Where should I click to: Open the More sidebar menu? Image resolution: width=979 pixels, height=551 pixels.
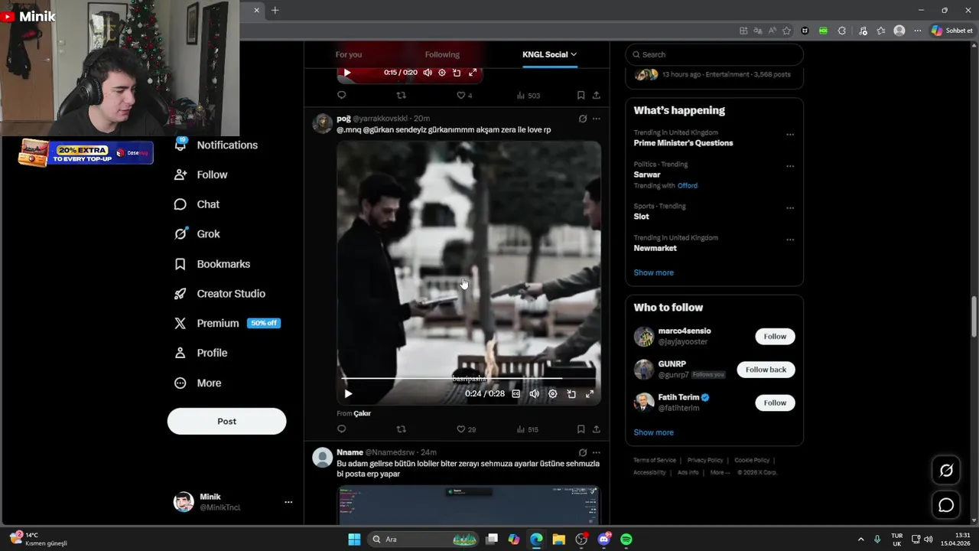click(198, 383)
